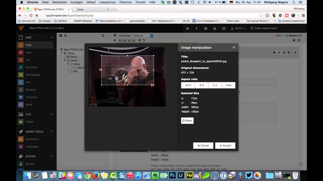This screenshot has height=181, width=323.
Task: Open Photoshop from the Dock
Action: click(x=172, y=175)
